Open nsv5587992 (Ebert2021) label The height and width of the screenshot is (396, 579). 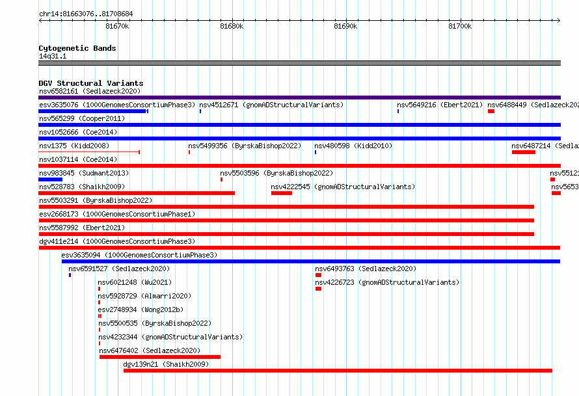click(x=82, y=228)
